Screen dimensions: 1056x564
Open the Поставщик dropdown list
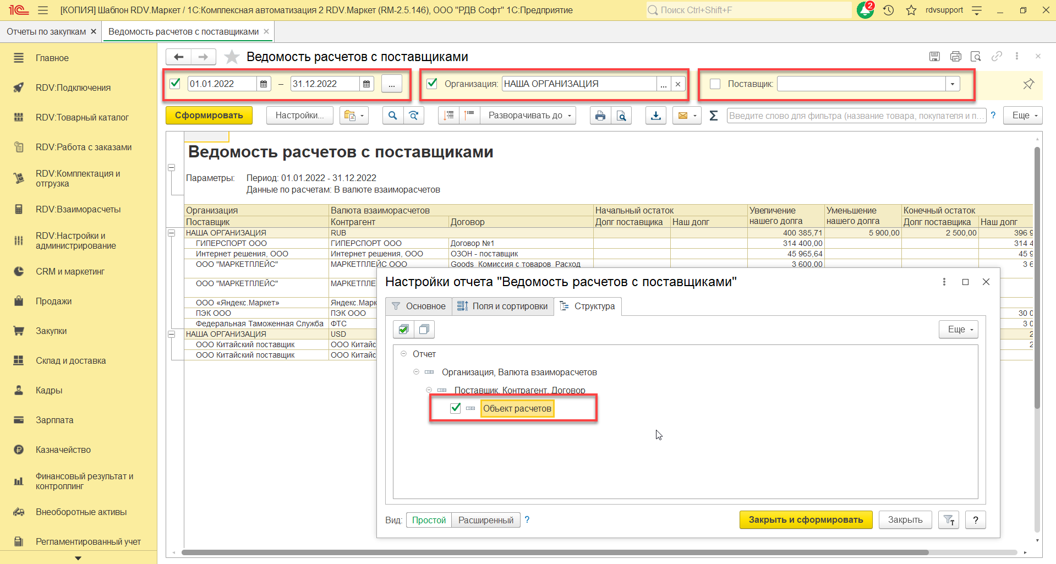953,84
